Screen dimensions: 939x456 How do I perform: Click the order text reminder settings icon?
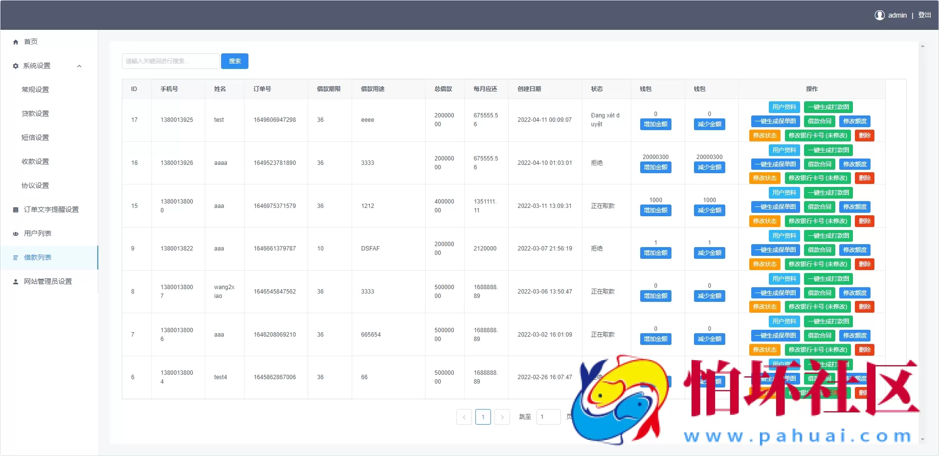16,210
